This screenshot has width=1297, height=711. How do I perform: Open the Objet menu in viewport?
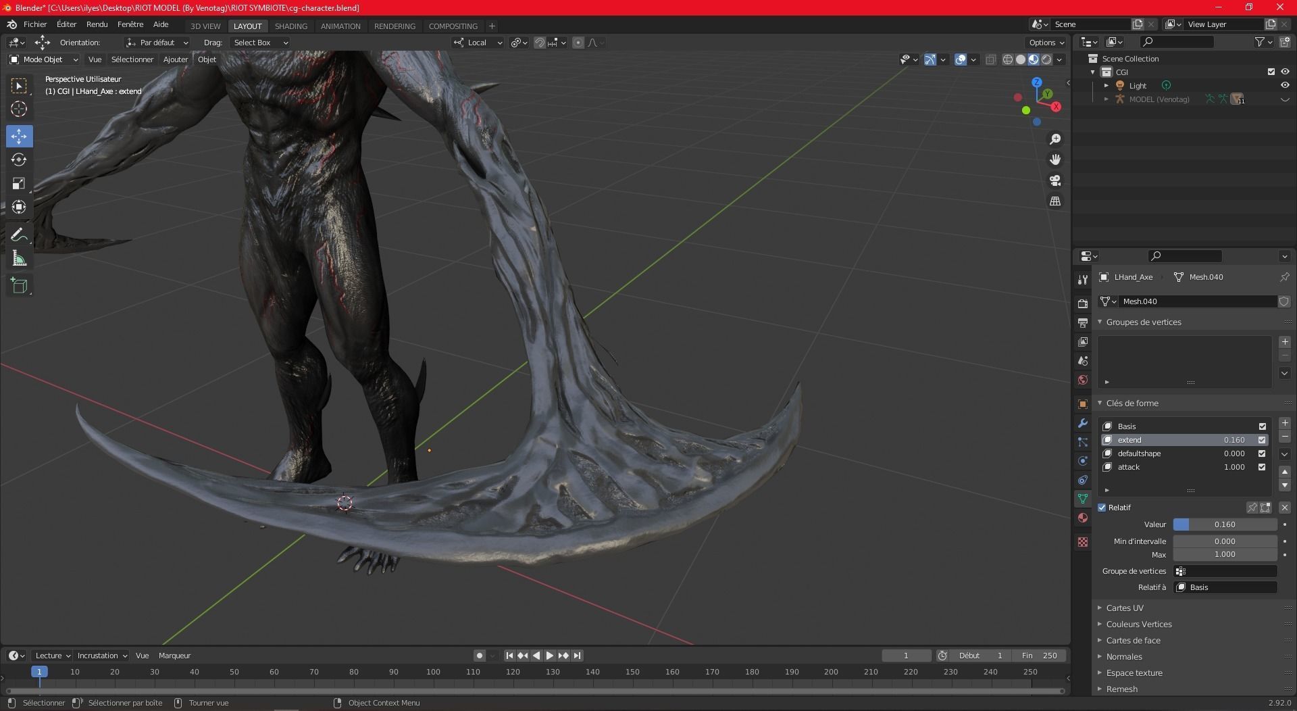click(207, 59)
